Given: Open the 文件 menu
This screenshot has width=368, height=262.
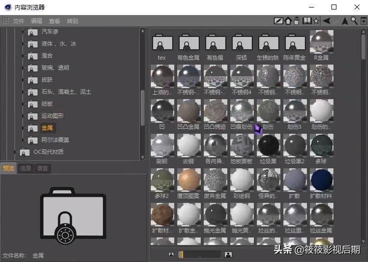Looking at the screenshot, I should tap(19, 21).
